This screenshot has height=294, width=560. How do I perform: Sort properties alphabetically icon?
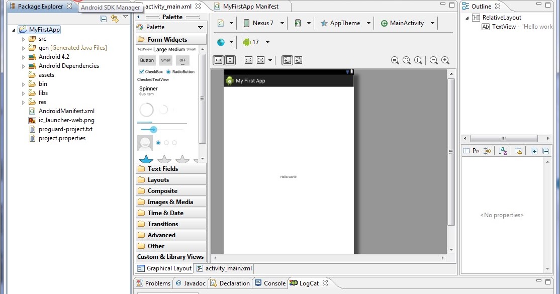pyautogui.click(x=503, y=151)
